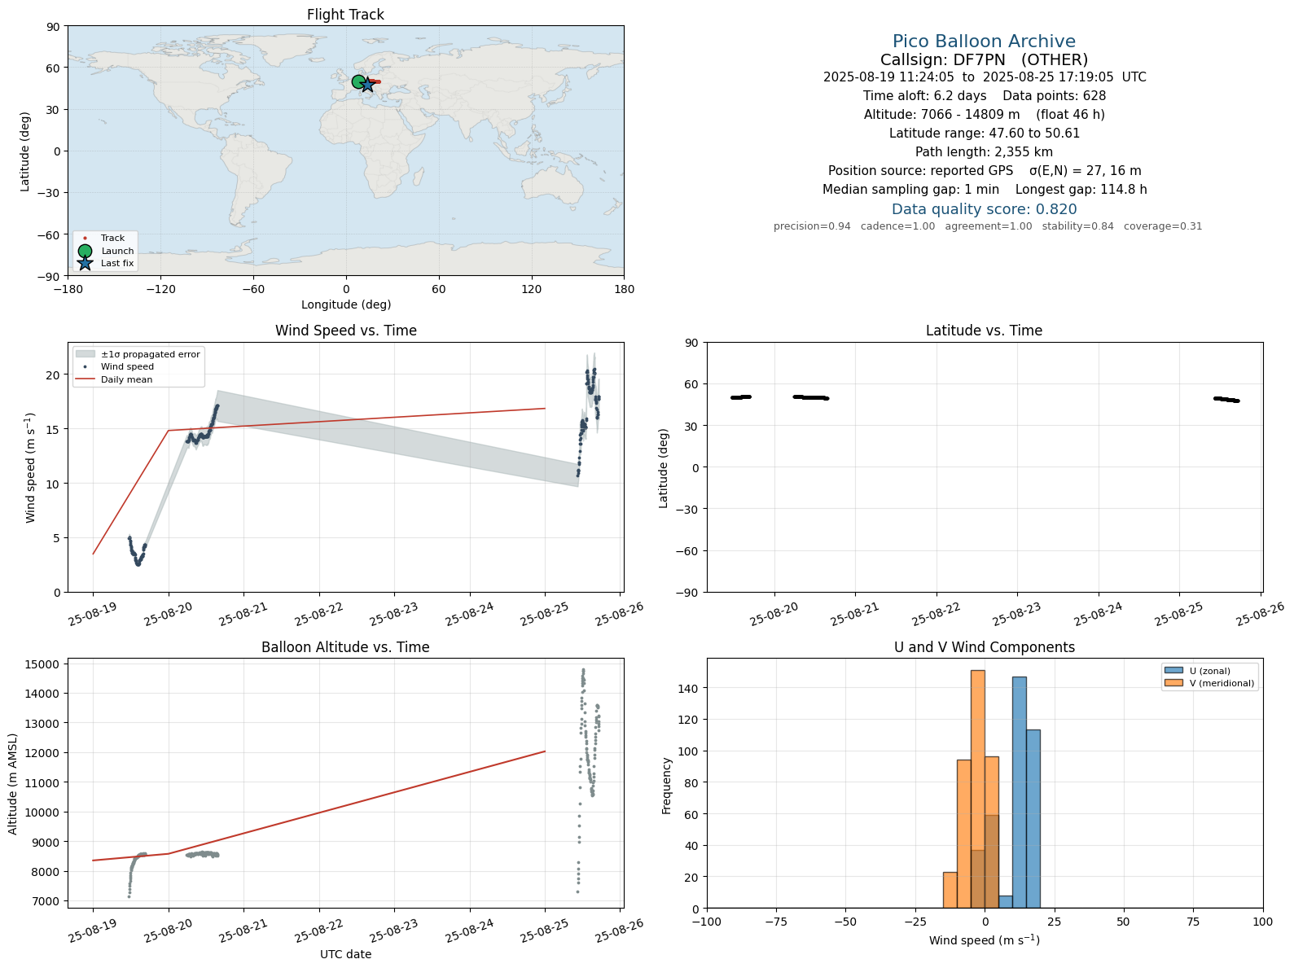The image size is (1294, 968).
Task: Click the 'UTC date' axis label
Action: point(345,954)
